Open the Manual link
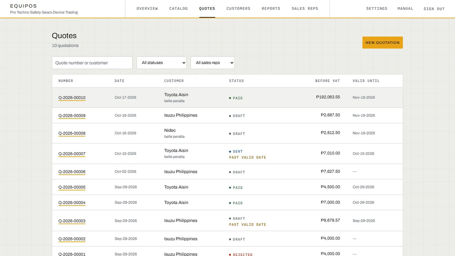The image size is (455, 256). [x=405, y=9]
